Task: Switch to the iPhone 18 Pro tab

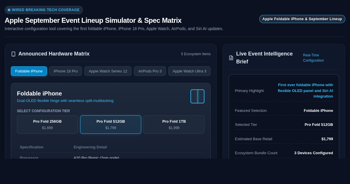Action: click(66, 71)
